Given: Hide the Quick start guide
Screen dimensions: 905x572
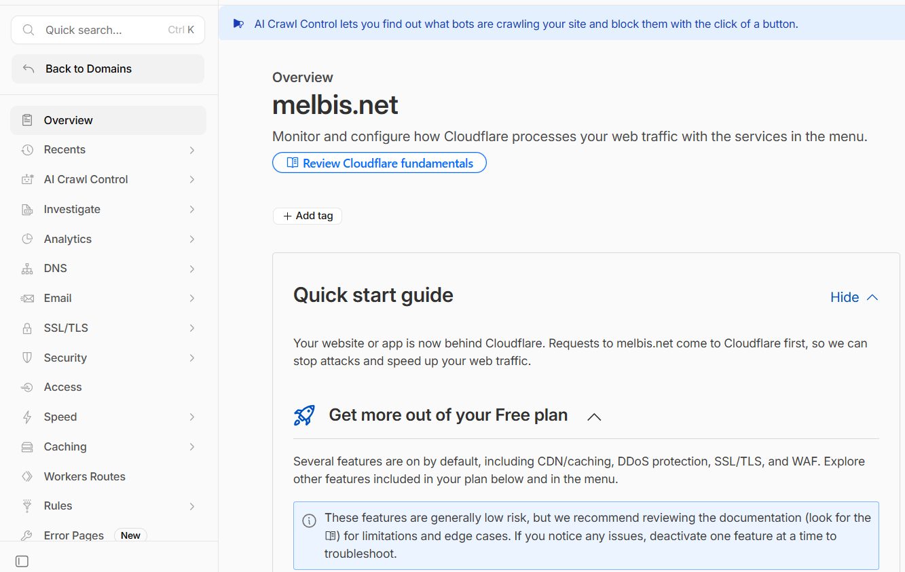Looking at the screenshot, I should tap(854, 297).
